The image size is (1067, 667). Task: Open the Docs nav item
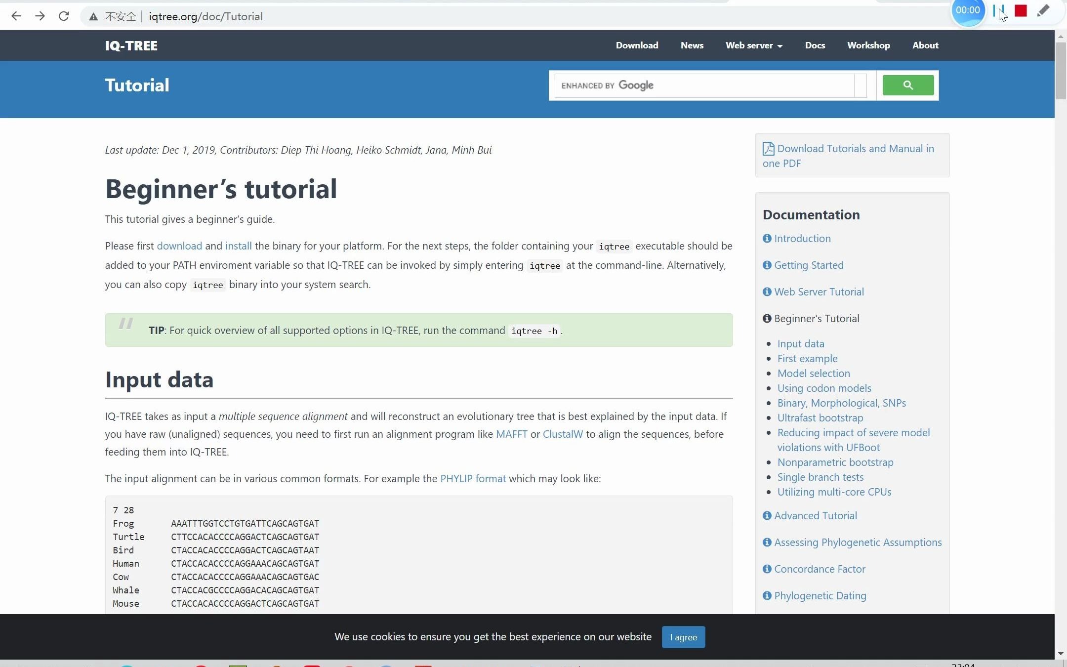(815, 45)
